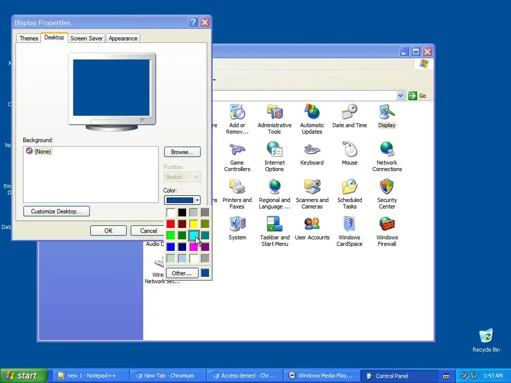The width and height of the screenshot is (511, 383).
Task: Select the cyan color swatch
Action: [194, 235]
